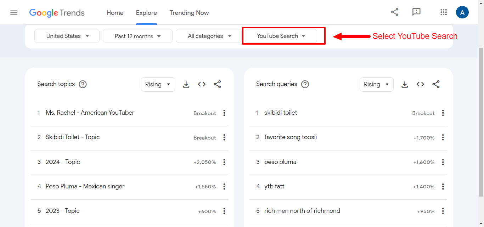Download Search queries data as CSV
The width and height of the screenshot is (484, 227).
[405, 84]
